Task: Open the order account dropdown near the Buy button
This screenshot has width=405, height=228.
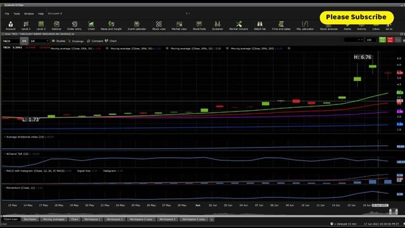Action: tap(354, 40)
